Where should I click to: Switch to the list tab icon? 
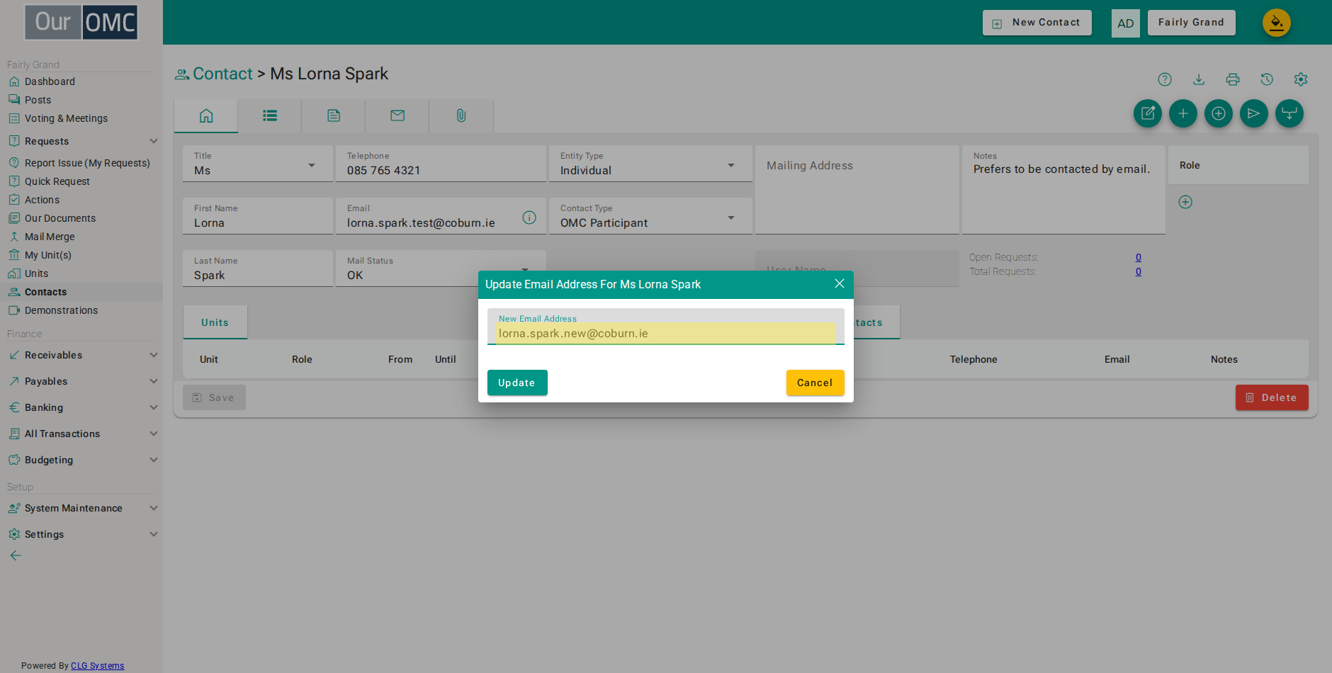coord(270,115)
